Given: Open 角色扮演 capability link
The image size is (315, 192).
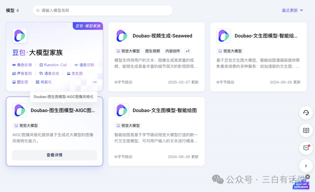Looking at the screenshot, I should 22,65.
